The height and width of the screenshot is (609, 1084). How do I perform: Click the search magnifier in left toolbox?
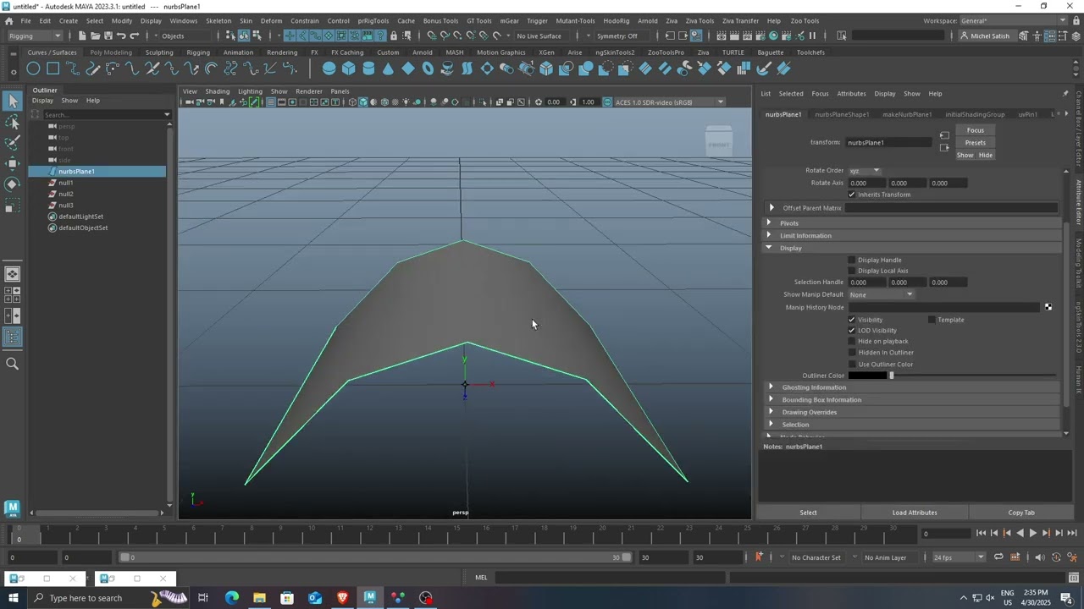point(12,364)
